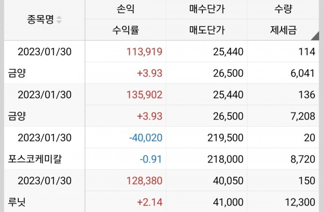Open the second 금양 stock entry
Image resolution: width=323 pixels, height=212 pixels.
[17, 116]
